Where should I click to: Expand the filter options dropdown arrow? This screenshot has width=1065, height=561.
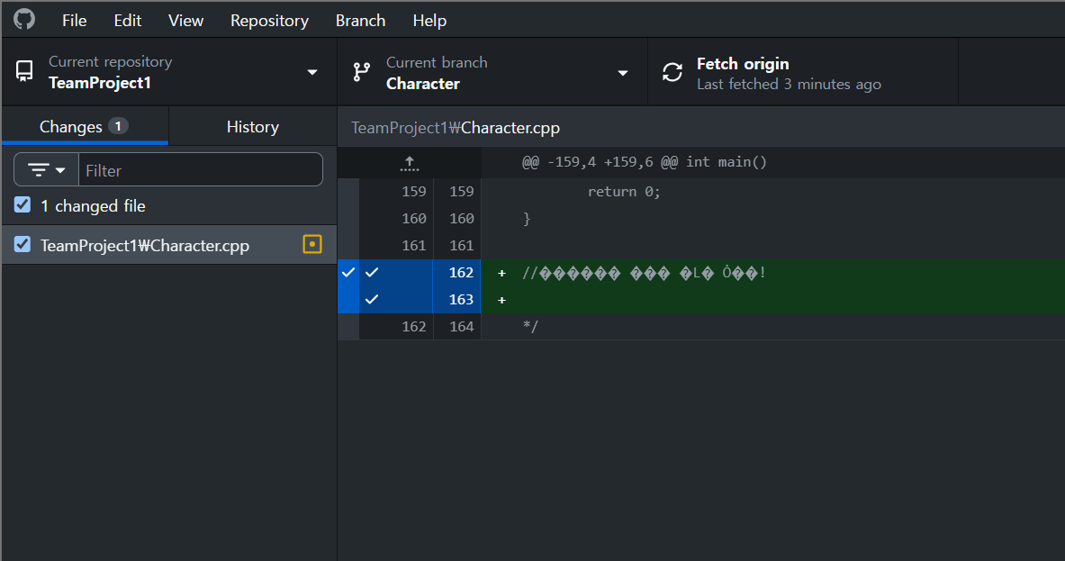click(x=60, y=170)
